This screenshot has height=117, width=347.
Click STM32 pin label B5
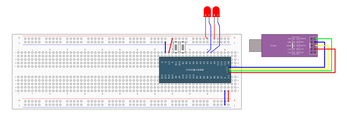pyautogui.click(x=204, y=77)
